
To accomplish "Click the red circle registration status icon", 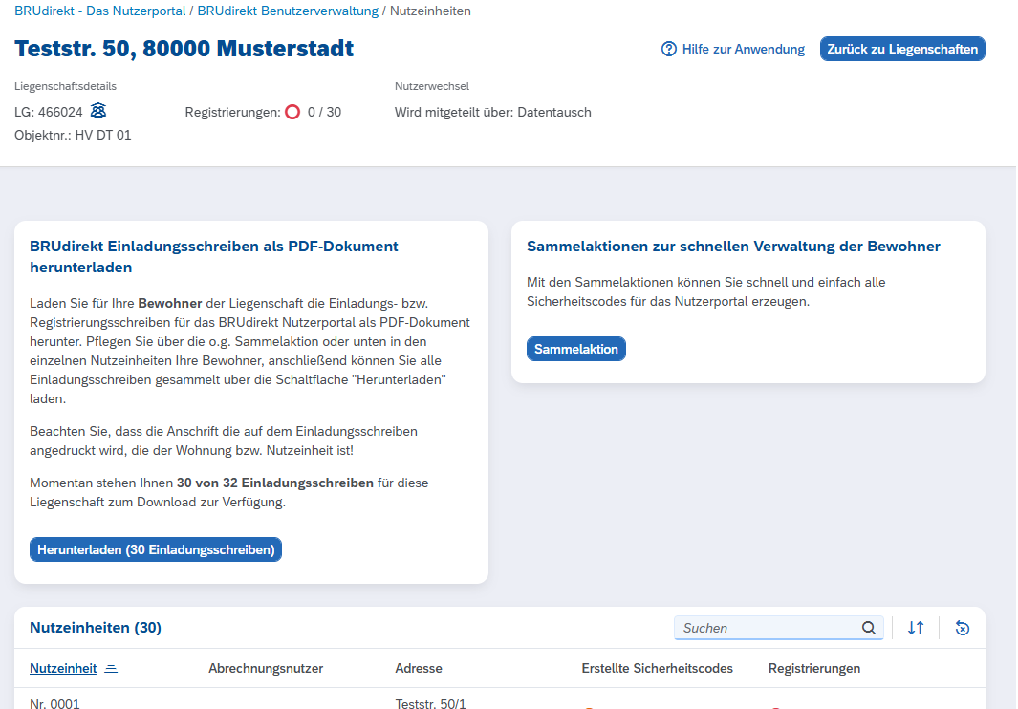I will tap(292, 112).
